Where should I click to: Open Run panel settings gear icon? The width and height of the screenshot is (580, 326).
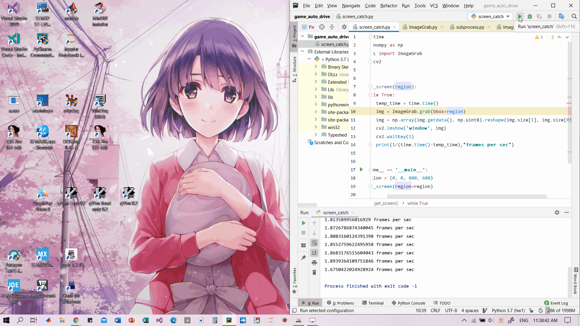coord(557,212)
